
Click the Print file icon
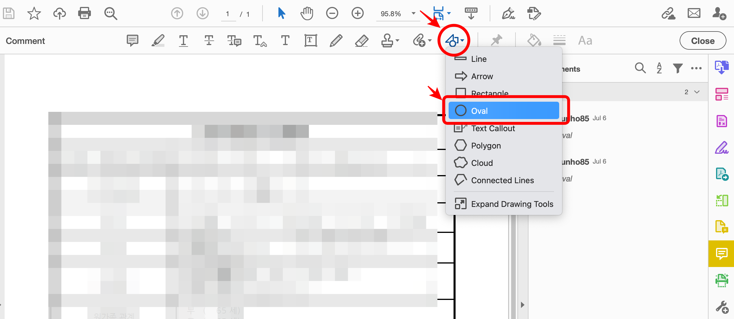85,13
